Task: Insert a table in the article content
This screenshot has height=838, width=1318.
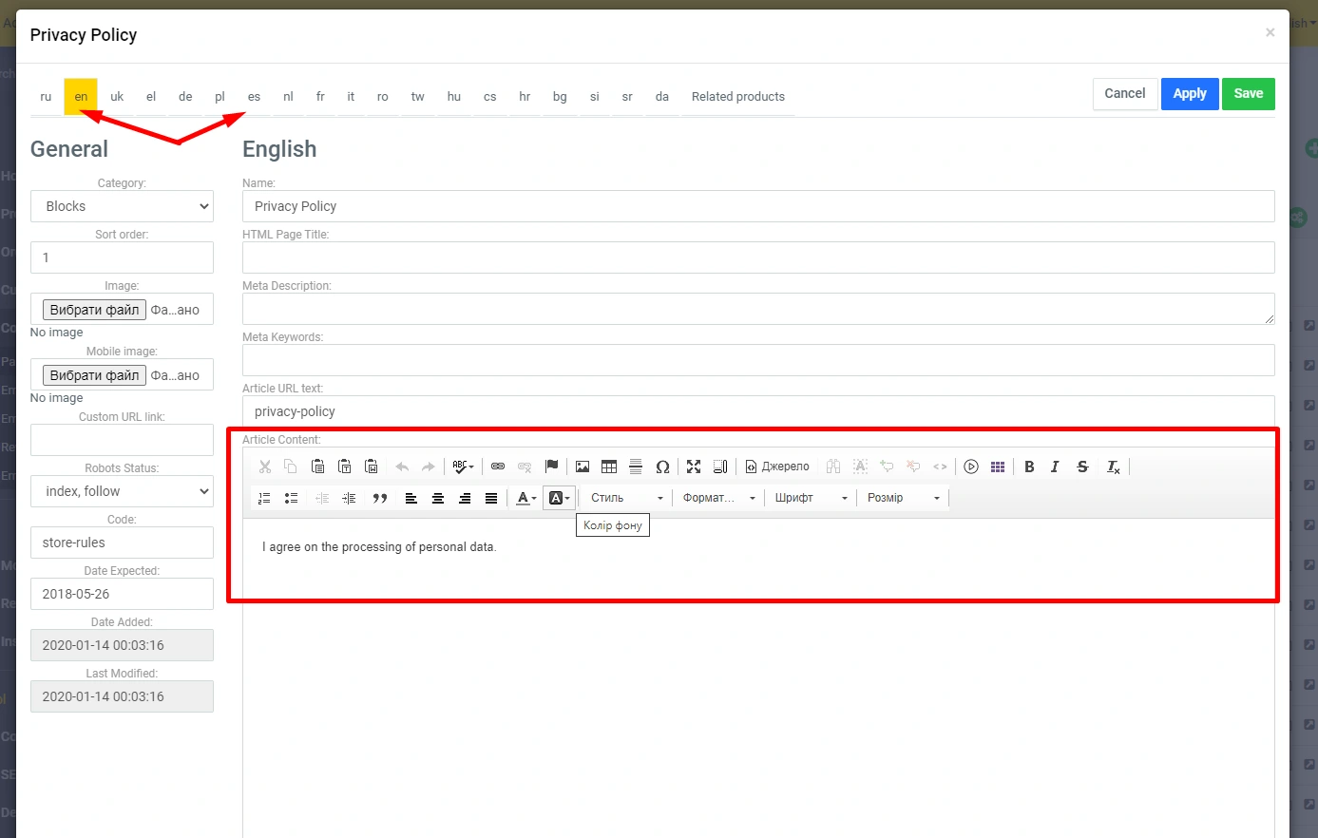Action: pos(609,467)
